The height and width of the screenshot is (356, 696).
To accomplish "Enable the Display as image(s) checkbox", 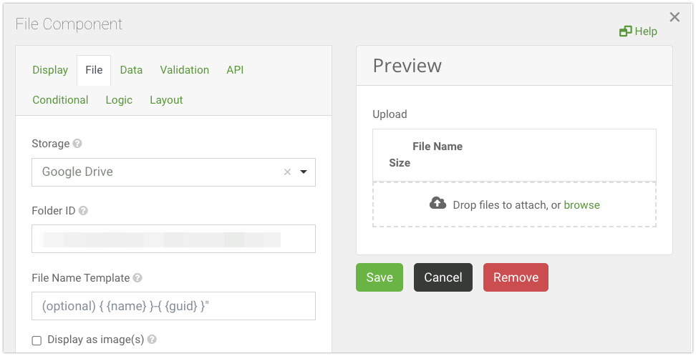I will pos(37,340).
